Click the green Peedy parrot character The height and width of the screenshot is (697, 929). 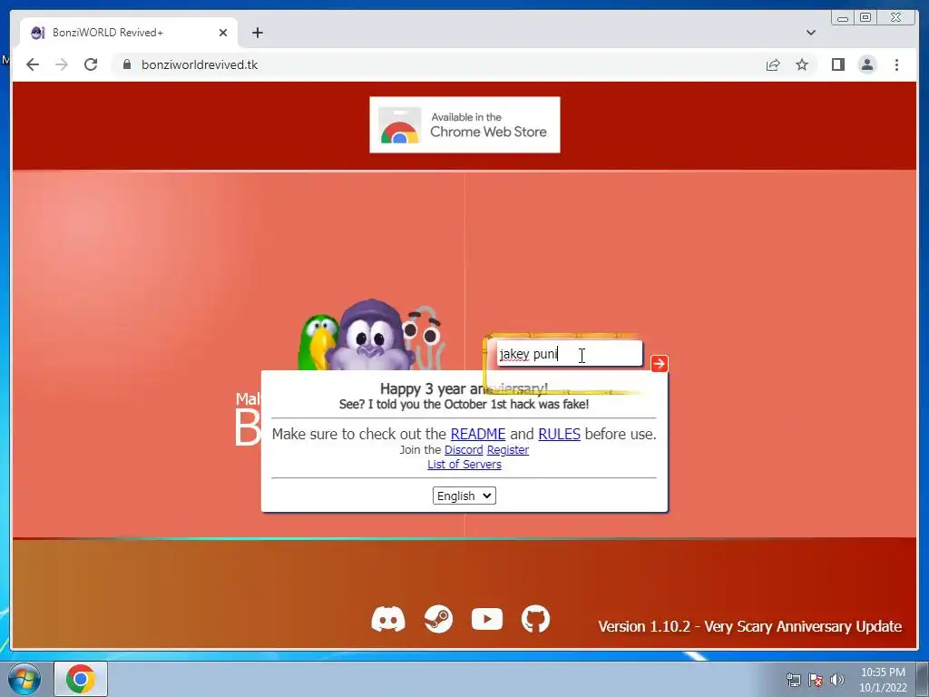click(318, 342)
